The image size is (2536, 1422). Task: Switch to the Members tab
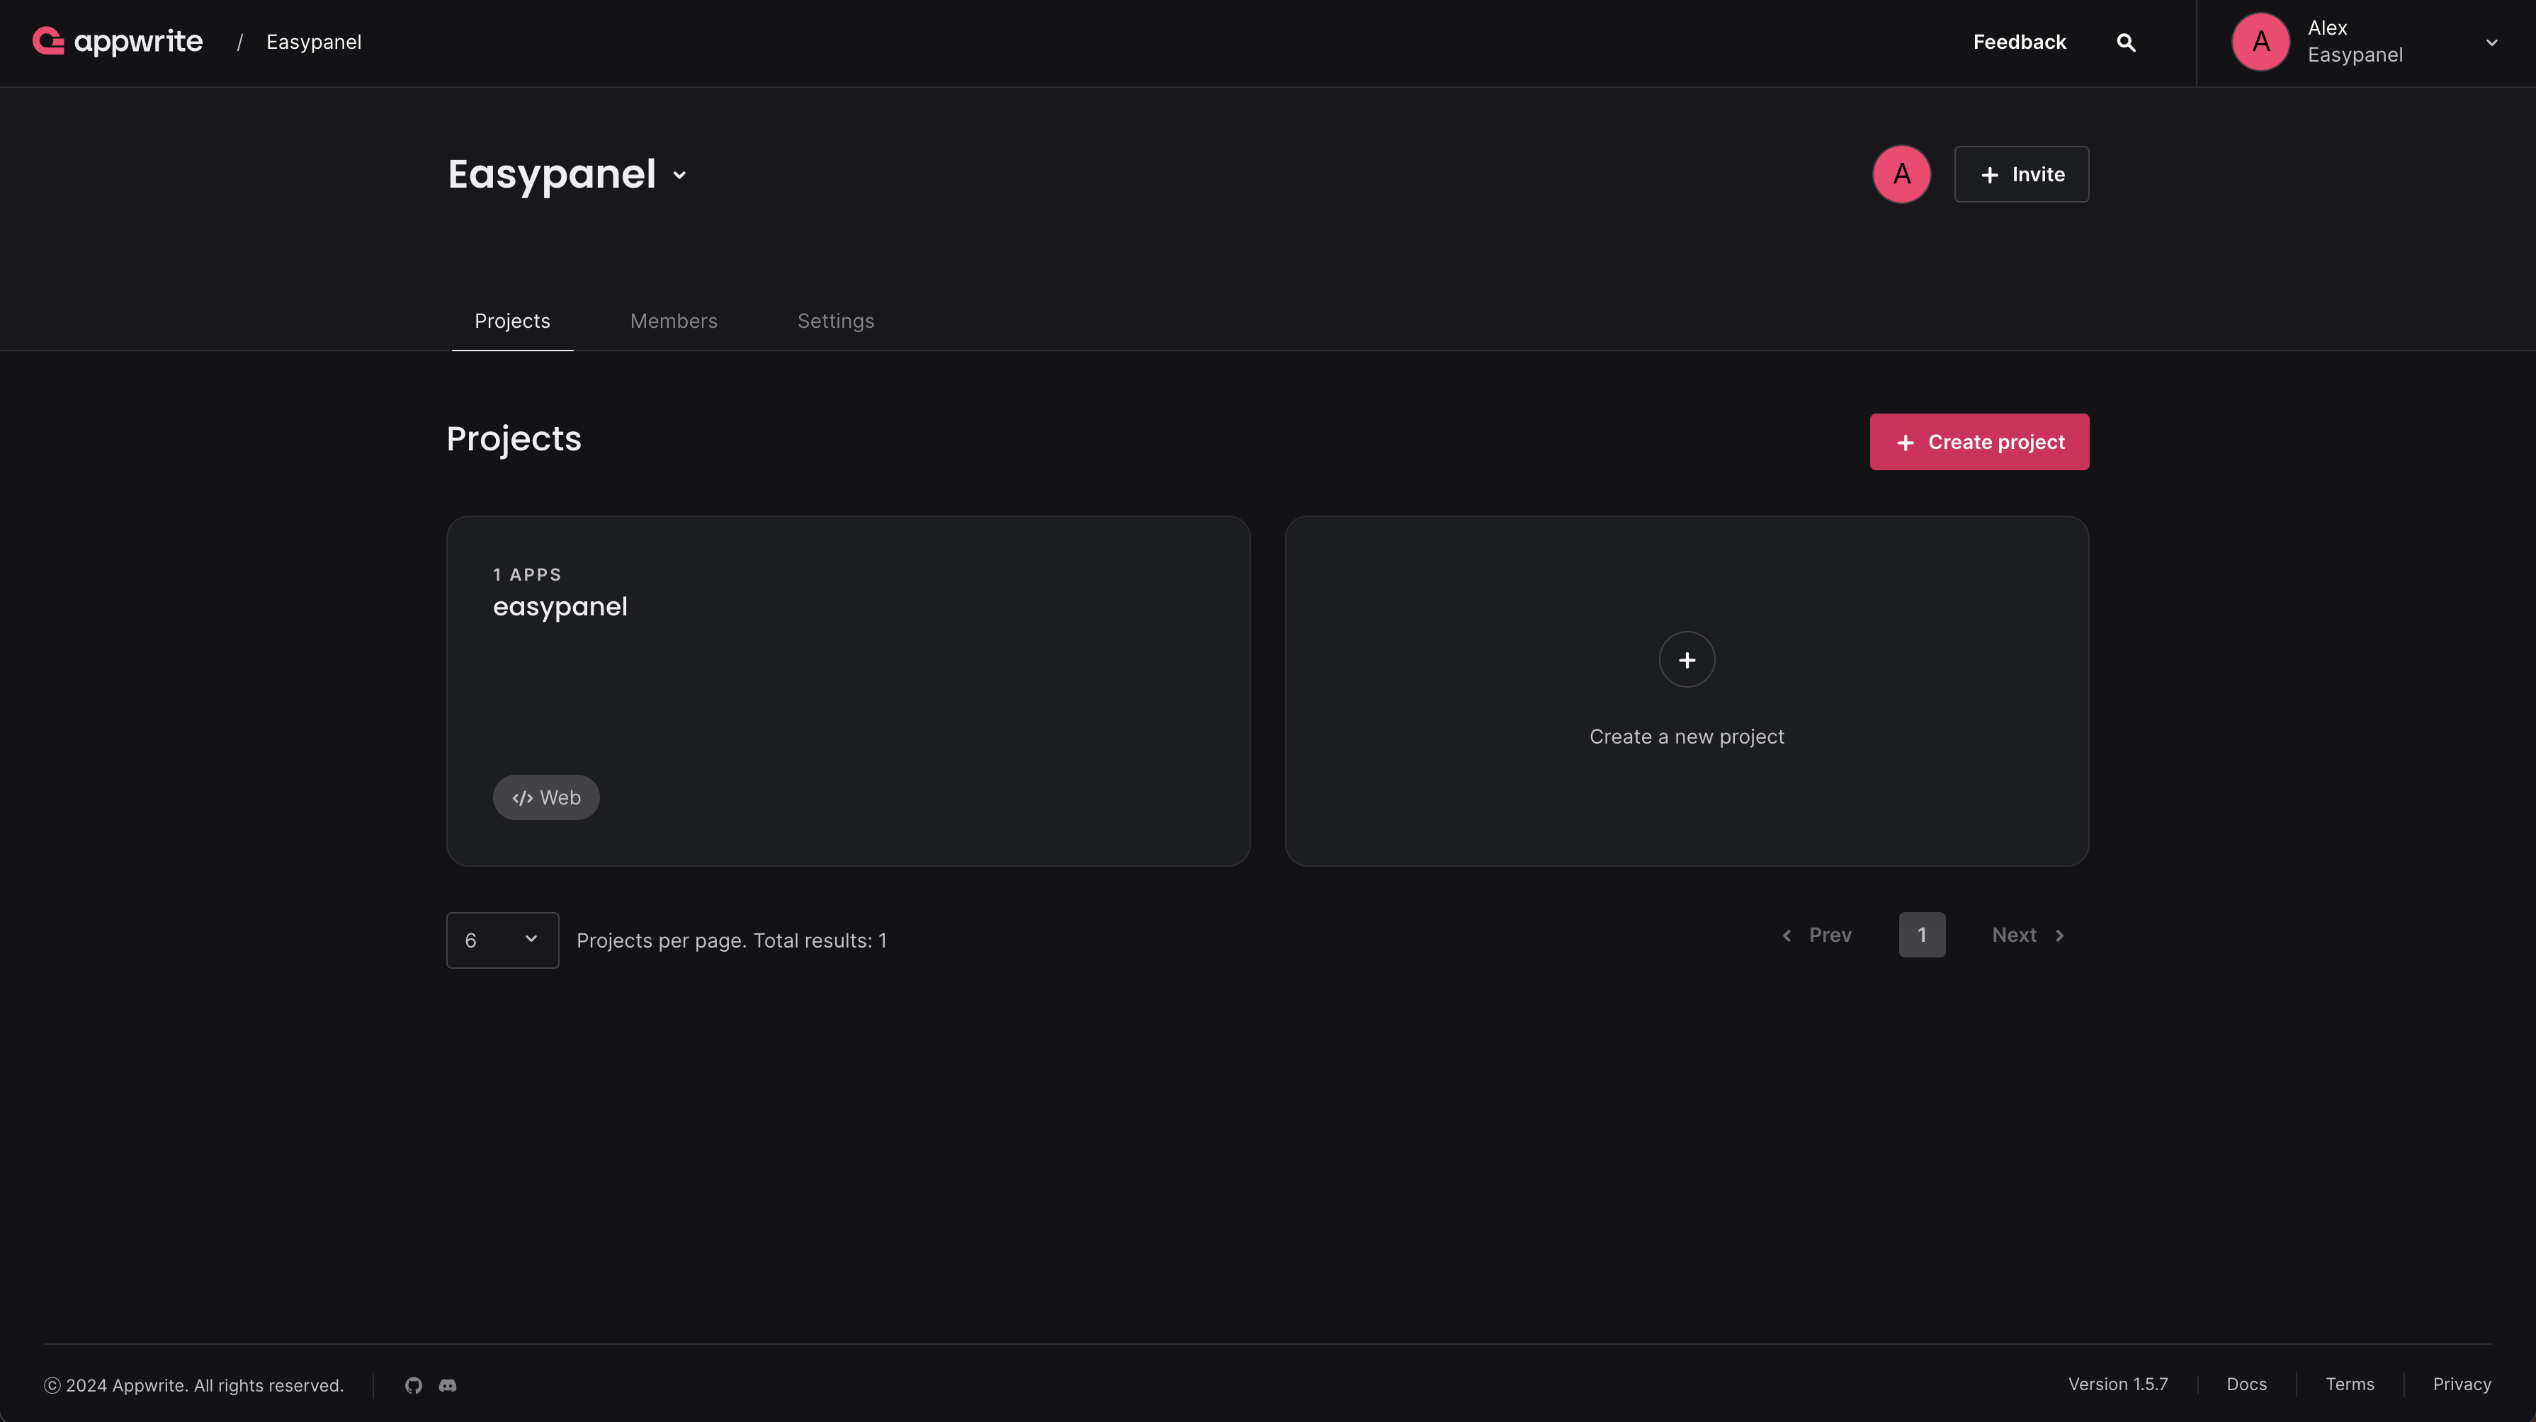click(x=674, y=321)
